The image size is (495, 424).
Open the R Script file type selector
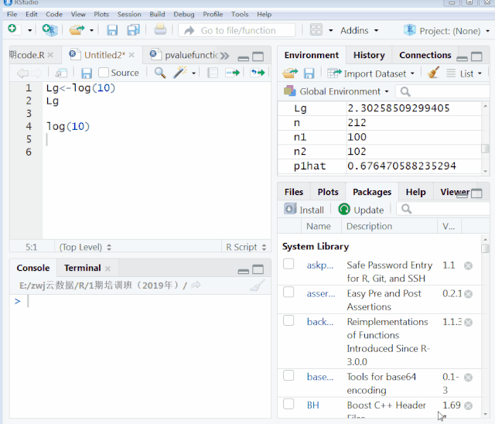tap(246, 247)
